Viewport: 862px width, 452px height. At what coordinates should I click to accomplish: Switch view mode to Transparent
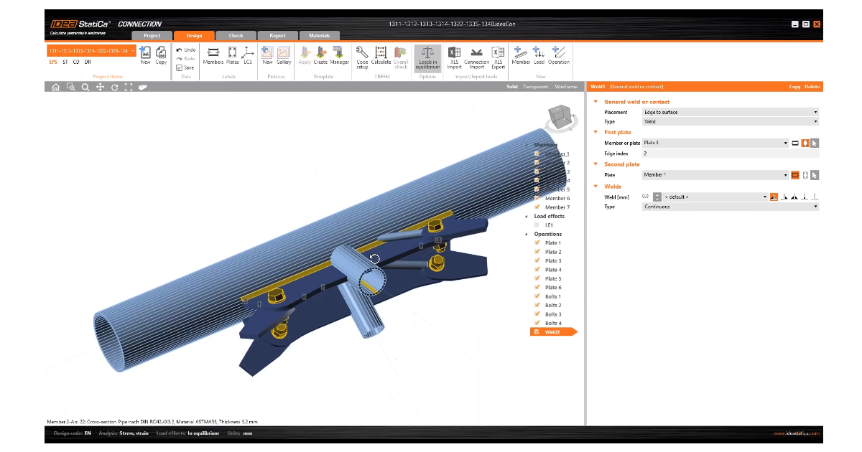point(535,86)
